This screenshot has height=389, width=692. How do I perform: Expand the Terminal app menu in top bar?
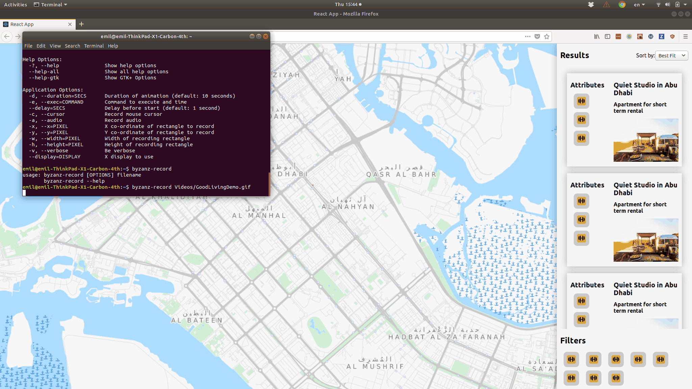tap(51, 4)
